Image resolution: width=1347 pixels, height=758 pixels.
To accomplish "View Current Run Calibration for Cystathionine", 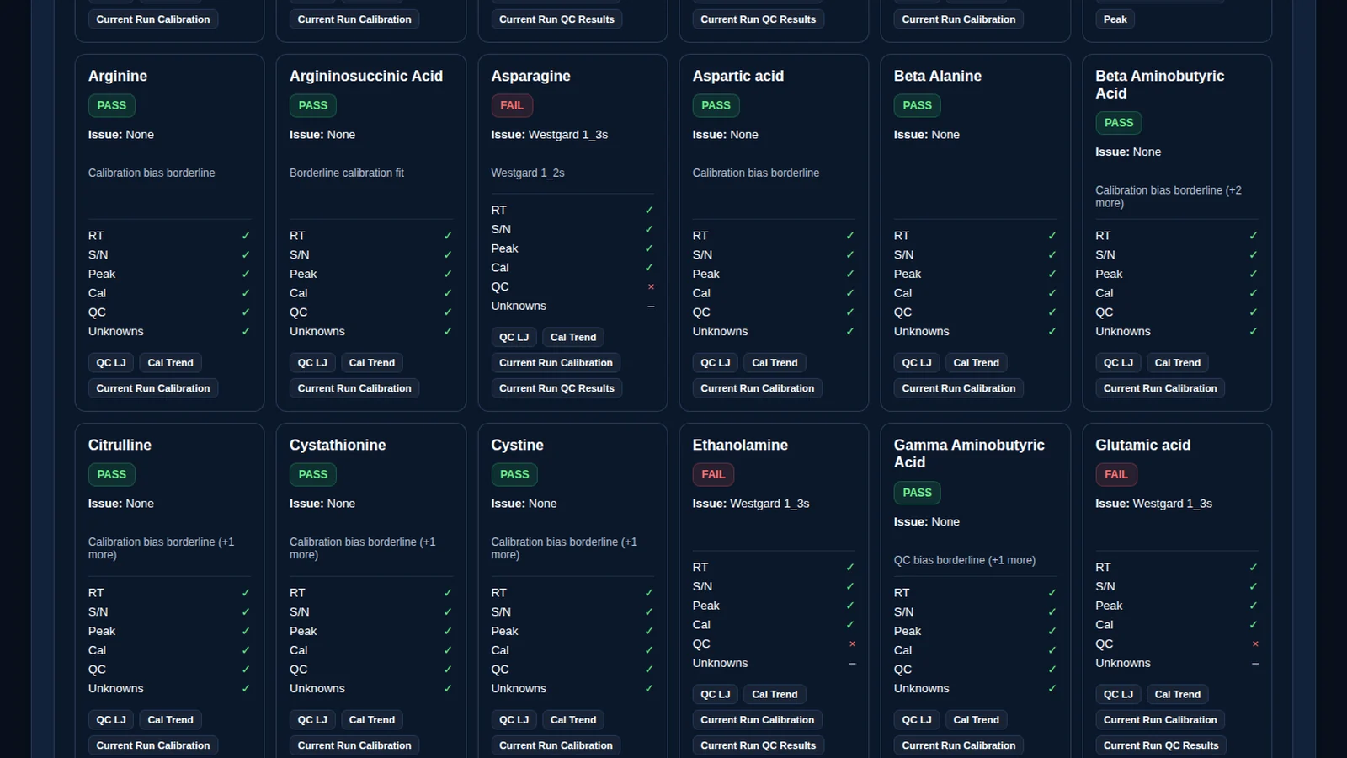I will click(x=354, y=745).
